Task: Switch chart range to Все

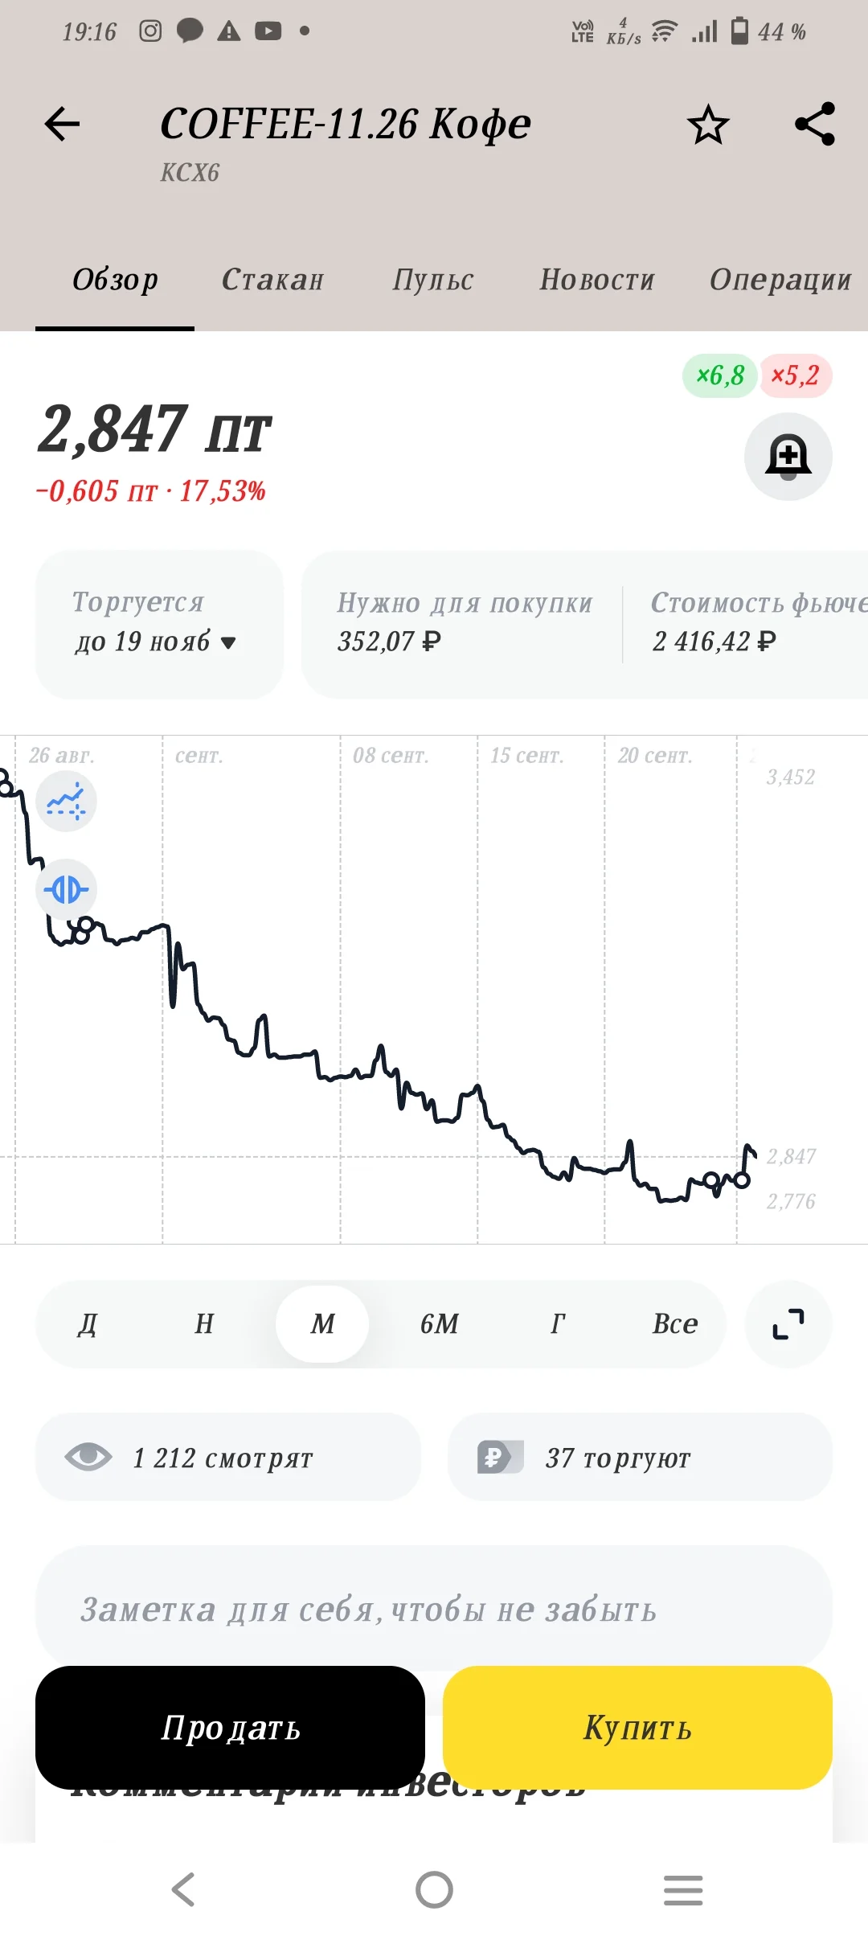Action: 675,1323
